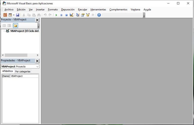This screenshot has height=125, width=194.
Task: Open the Archivo menu
Action: coord(9,10)
